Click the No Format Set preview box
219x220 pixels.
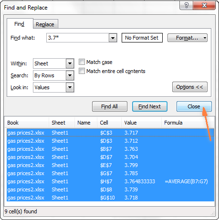click(142, 38)
